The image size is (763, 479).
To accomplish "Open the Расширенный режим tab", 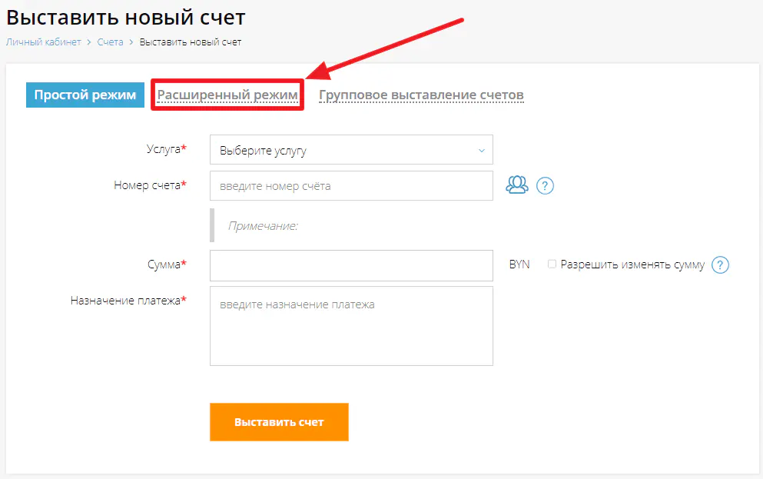I will coord(227,95).
